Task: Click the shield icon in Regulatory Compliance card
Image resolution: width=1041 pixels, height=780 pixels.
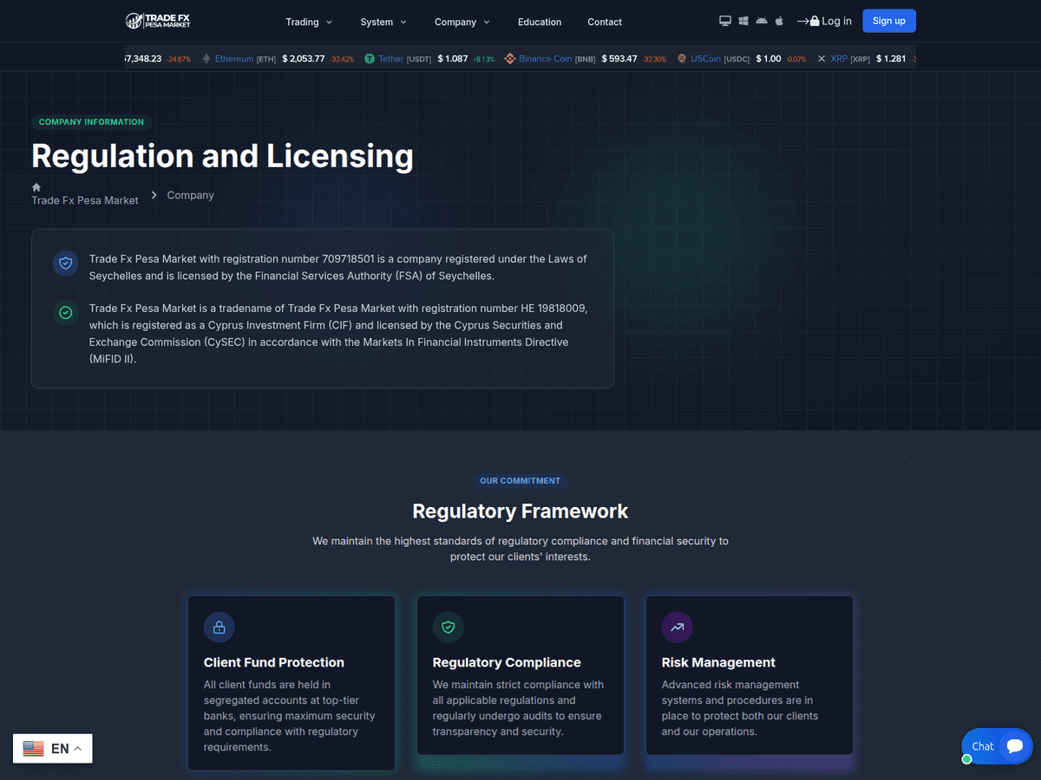Action: coord(448,627)
